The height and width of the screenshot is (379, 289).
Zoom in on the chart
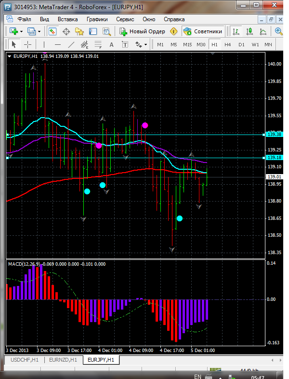[278, 31]
